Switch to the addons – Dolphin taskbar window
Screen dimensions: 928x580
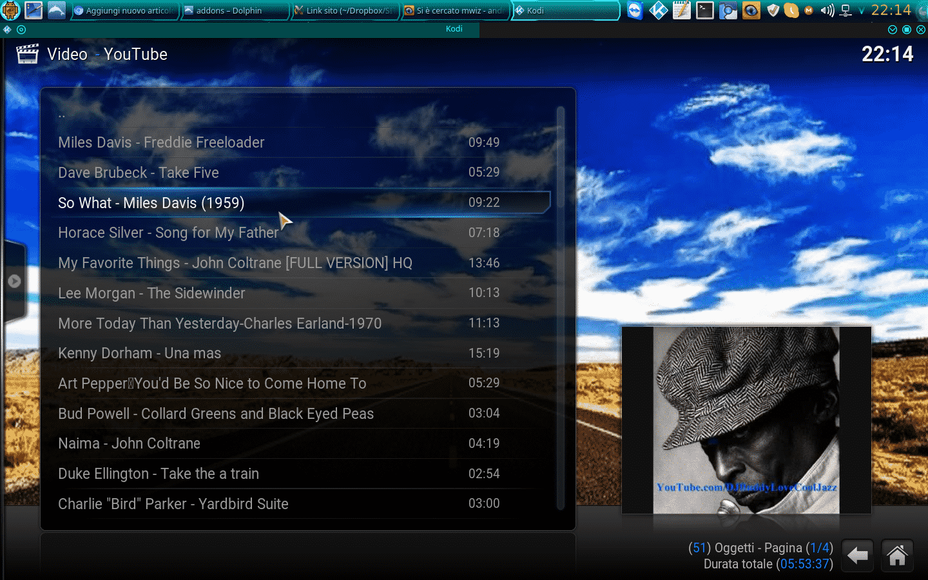point(235,10)
